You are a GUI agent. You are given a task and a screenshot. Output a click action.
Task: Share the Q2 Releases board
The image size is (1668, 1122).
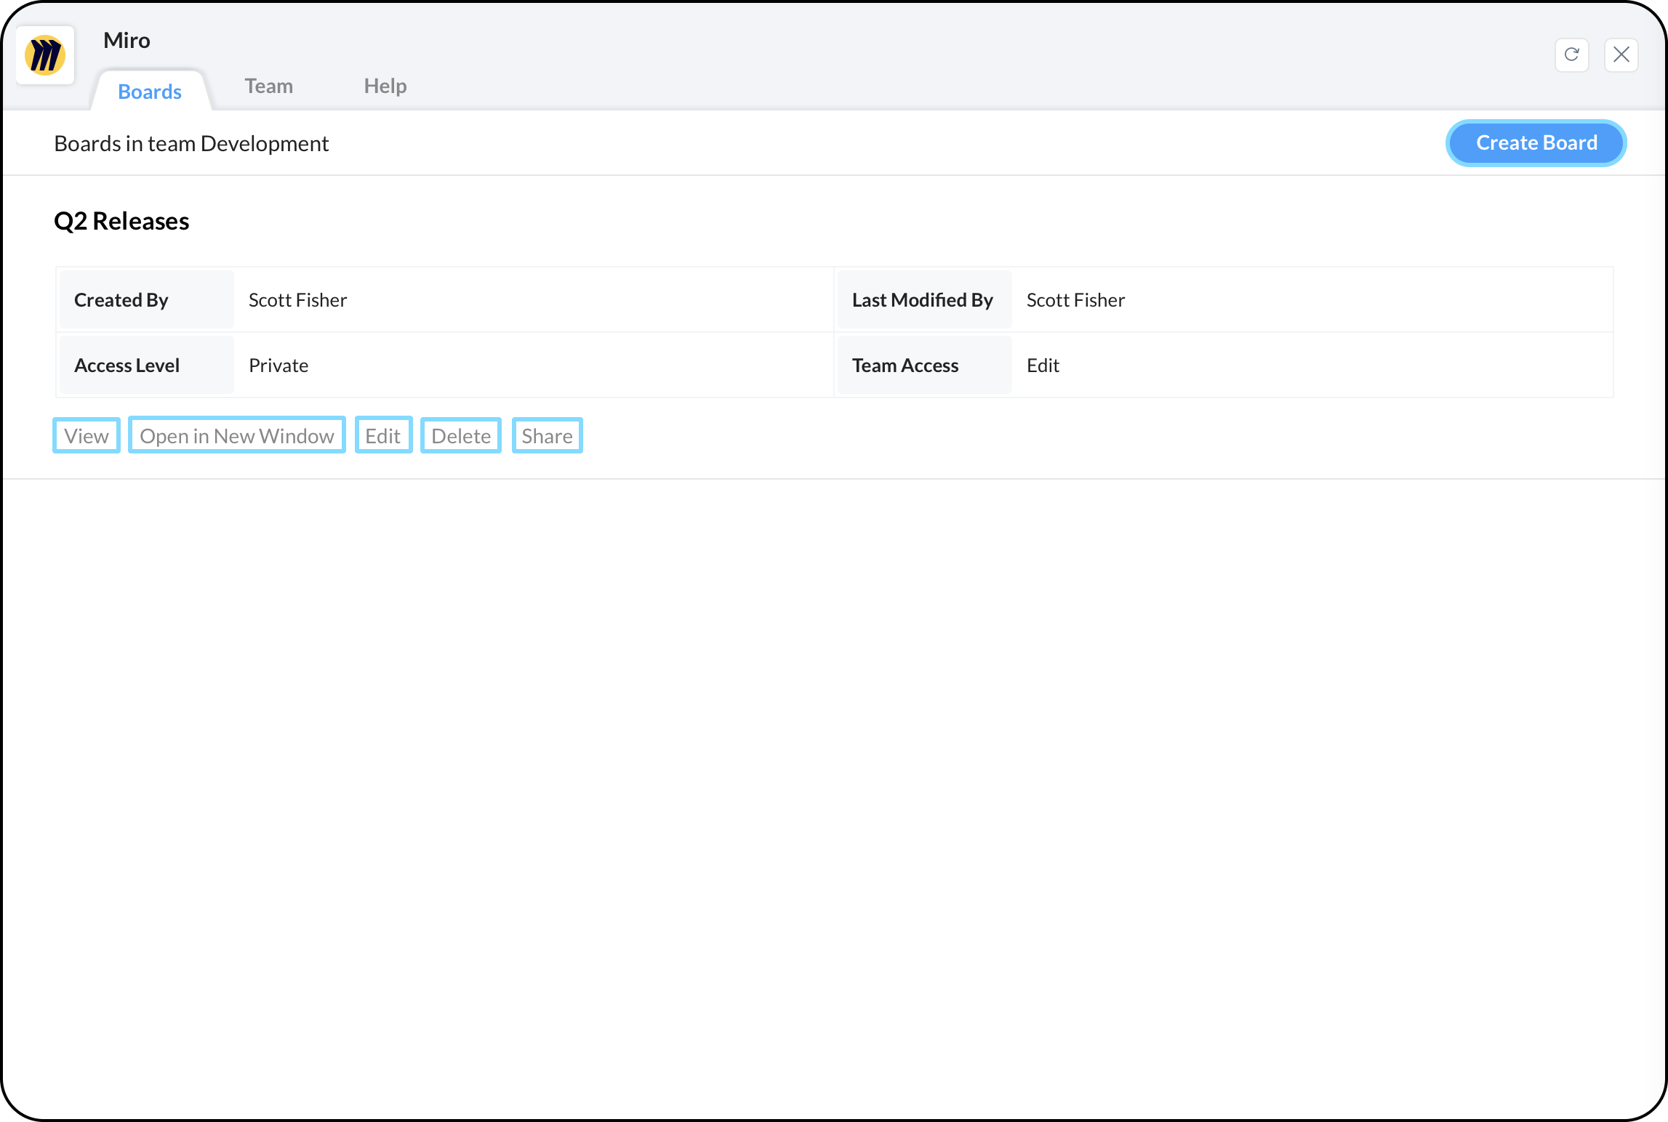pos(547,435)
